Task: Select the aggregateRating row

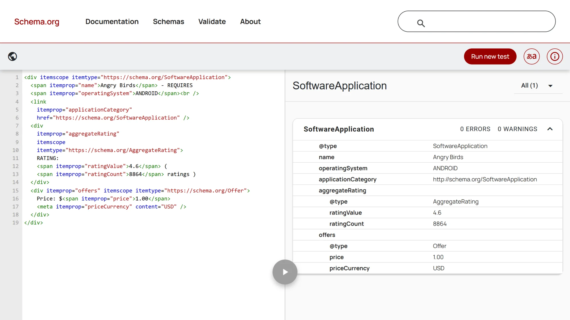Action: 427,191
